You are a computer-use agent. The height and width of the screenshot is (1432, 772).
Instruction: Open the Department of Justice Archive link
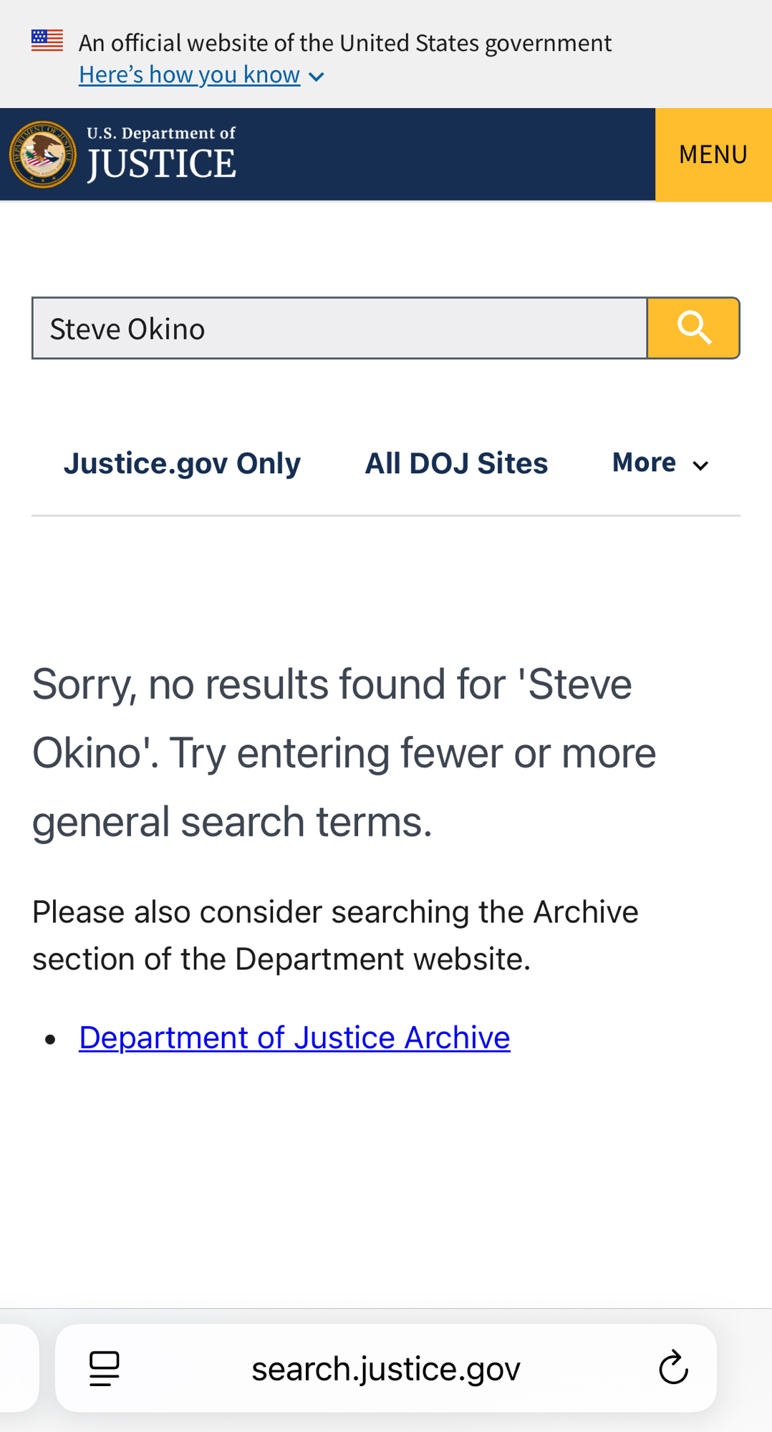(x=294, y=1037)
